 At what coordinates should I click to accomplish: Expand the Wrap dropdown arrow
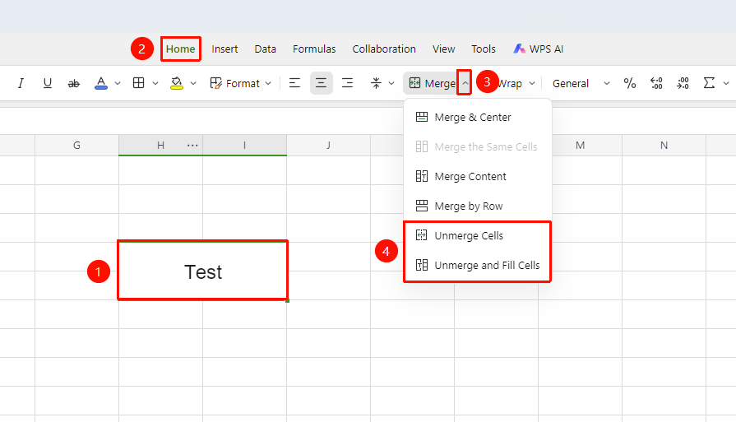pyautogui.click(x=532, y=84)
